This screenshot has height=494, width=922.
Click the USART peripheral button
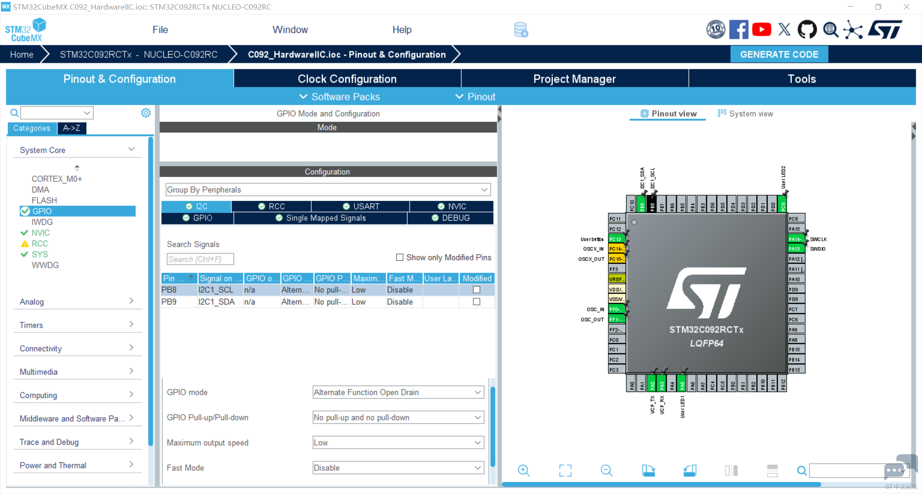(361, 206)
